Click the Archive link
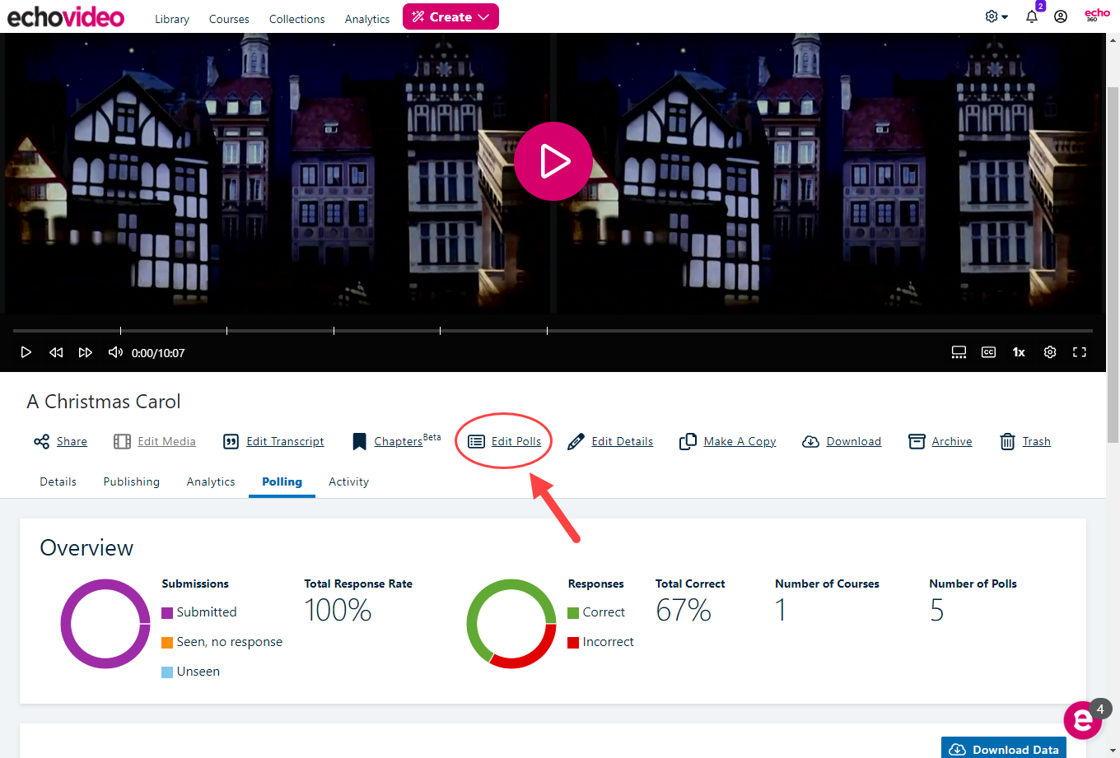 click(951, 442)
